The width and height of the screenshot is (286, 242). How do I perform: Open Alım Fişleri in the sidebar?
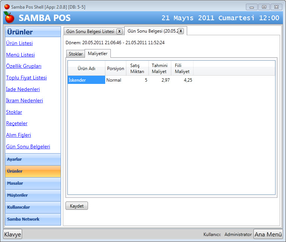(18, 135)
